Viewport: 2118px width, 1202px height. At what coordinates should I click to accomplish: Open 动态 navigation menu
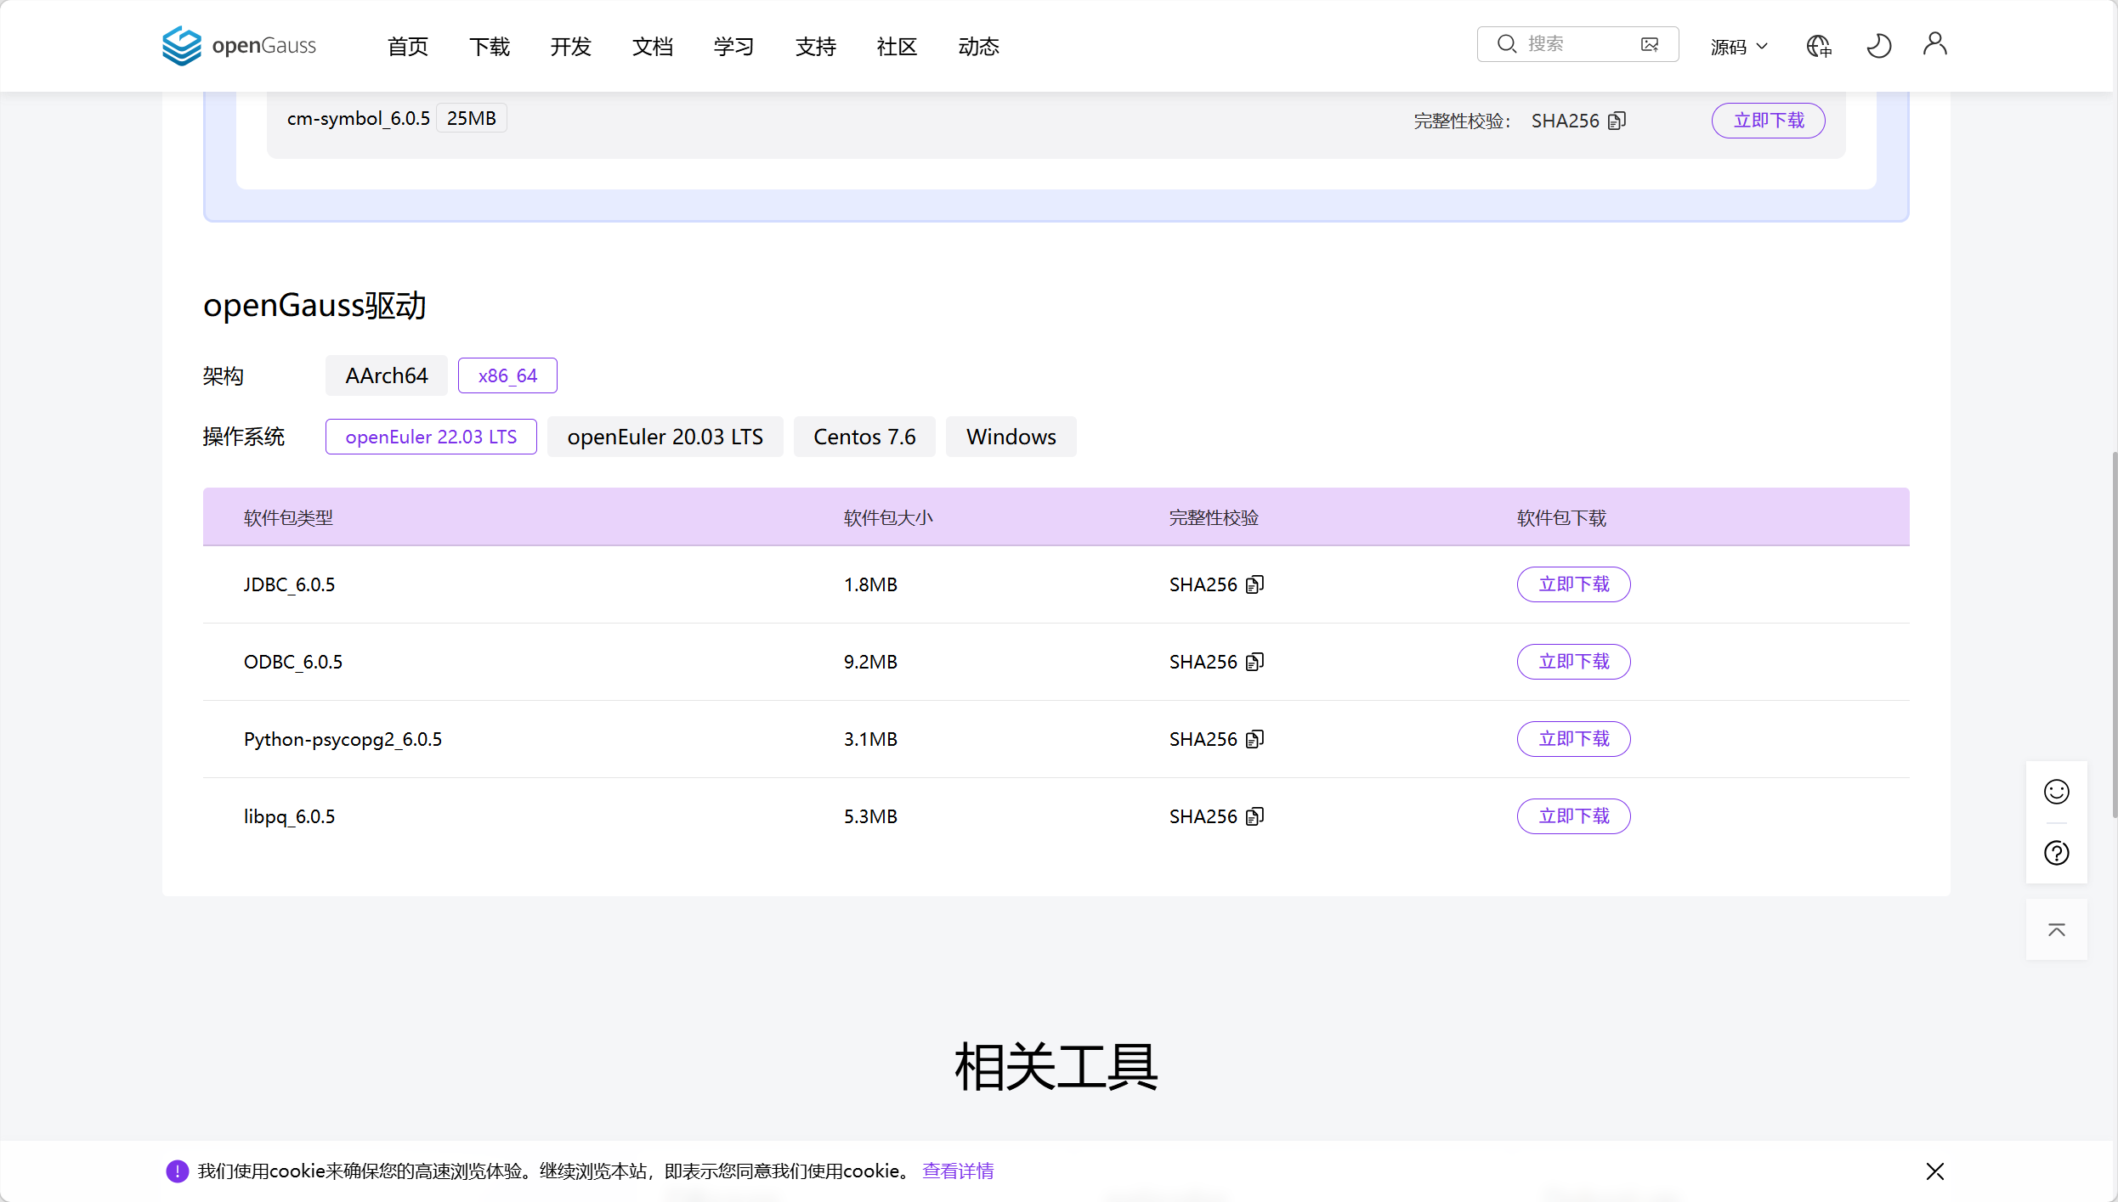(x=979, y=47)
